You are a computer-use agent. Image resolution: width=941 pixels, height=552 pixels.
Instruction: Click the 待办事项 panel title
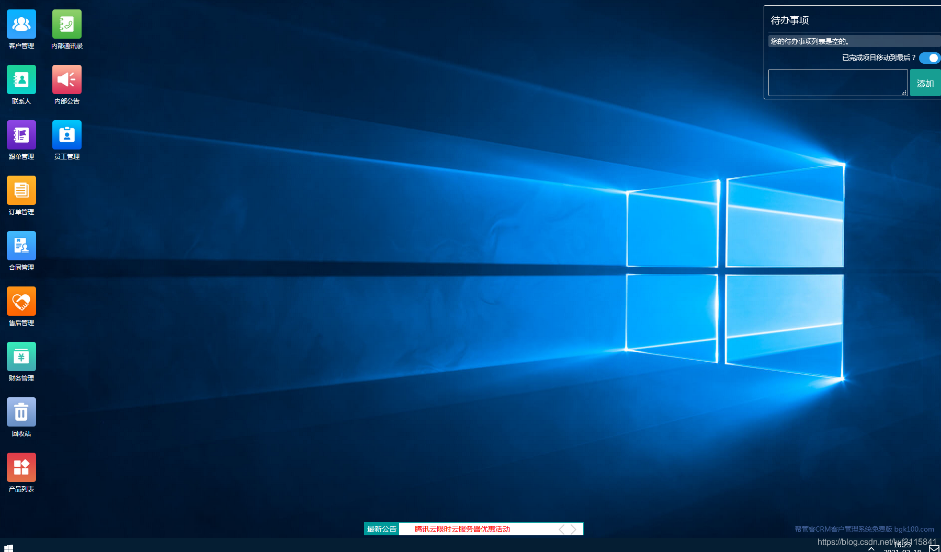(790, 20)
